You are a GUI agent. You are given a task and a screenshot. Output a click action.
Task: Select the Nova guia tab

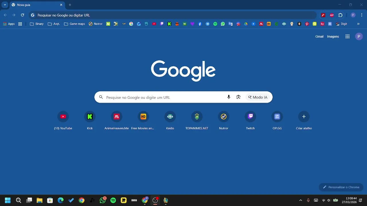pyautogui.click(x=37, y=5)
